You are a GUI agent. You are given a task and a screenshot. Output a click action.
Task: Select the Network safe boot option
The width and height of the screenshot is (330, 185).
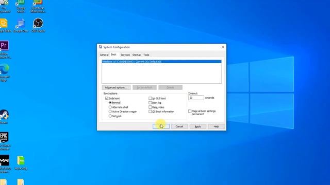(110, 116)
